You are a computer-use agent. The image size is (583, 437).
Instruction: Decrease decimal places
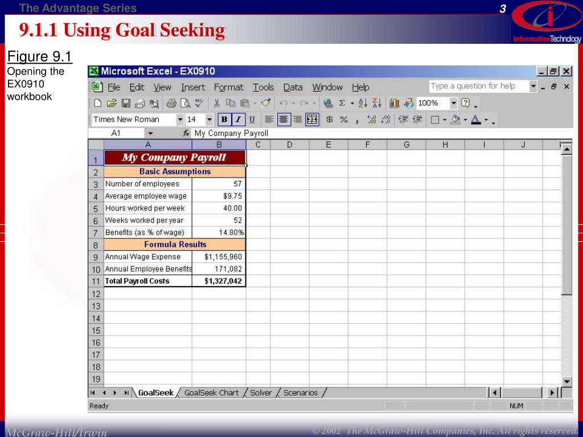point(385,119)
